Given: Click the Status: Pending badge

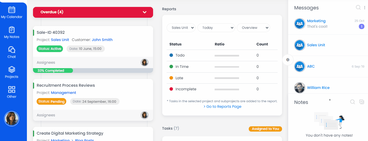Looking at the screenshot, I should (51, 101).
